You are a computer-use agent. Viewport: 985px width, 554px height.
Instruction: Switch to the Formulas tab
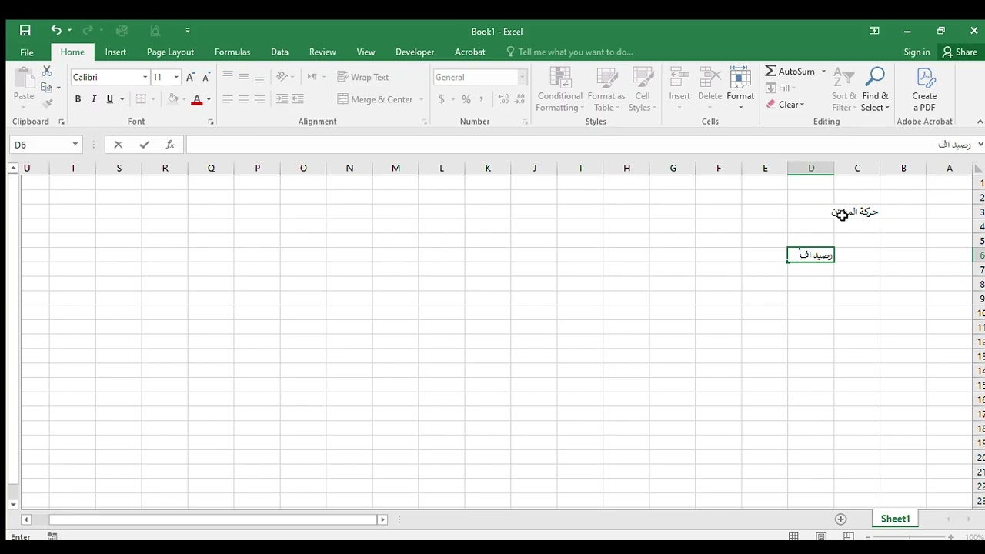(232, 52)
